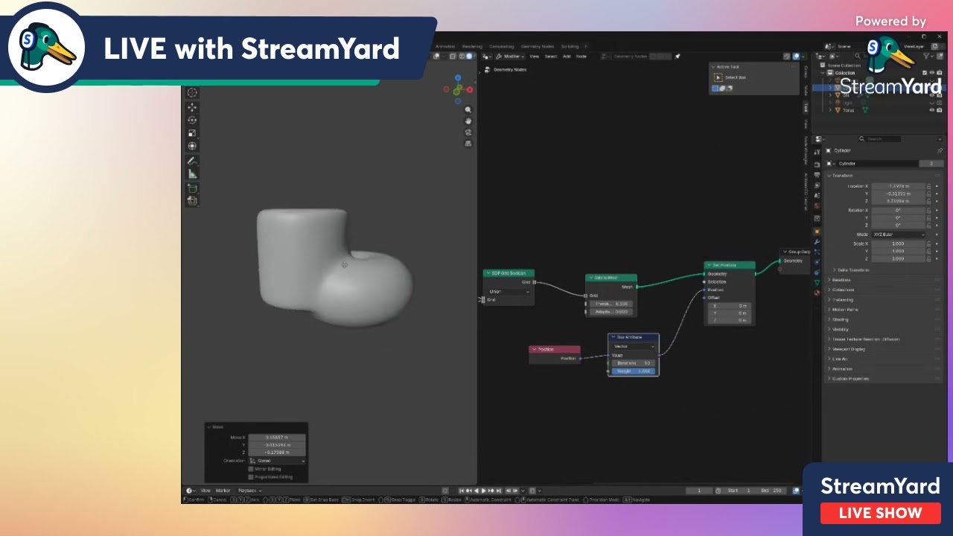Open the Orientation Global dropdown
This screenshot has height=536, width=953.
(276, 461)
